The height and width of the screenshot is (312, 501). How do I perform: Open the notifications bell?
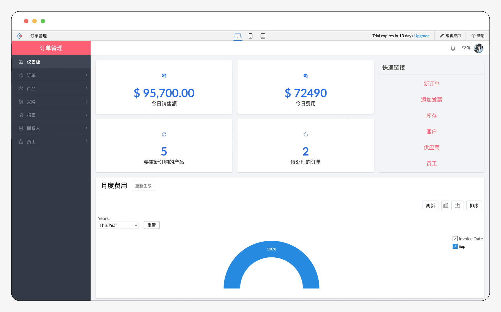pos(453,48)
